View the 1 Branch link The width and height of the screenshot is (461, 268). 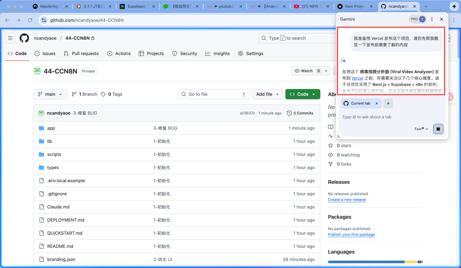point(85,94)
